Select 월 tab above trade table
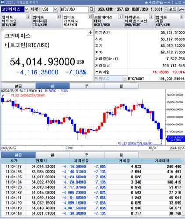This screenshot has width=185, height=219. coord(121,155)
